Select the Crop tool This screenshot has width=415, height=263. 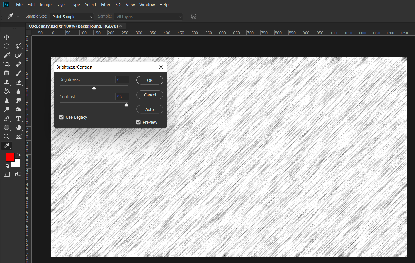(x=7, y=64)
